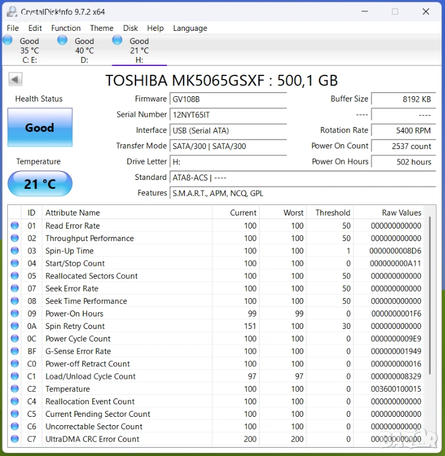The width and height of the screenshot is (445, 456).
Task: Select the H: disk tab at 21 °C
Action: [139, 51]
